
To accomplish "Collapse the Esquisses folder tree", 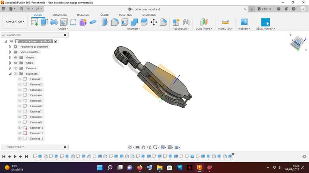I will pos(10,73).
